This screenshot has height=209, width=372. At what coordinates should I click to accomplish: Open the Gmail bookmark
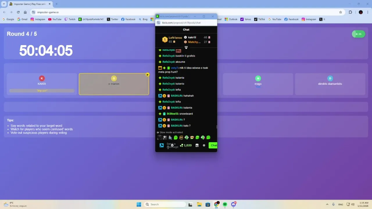point(22,19)
